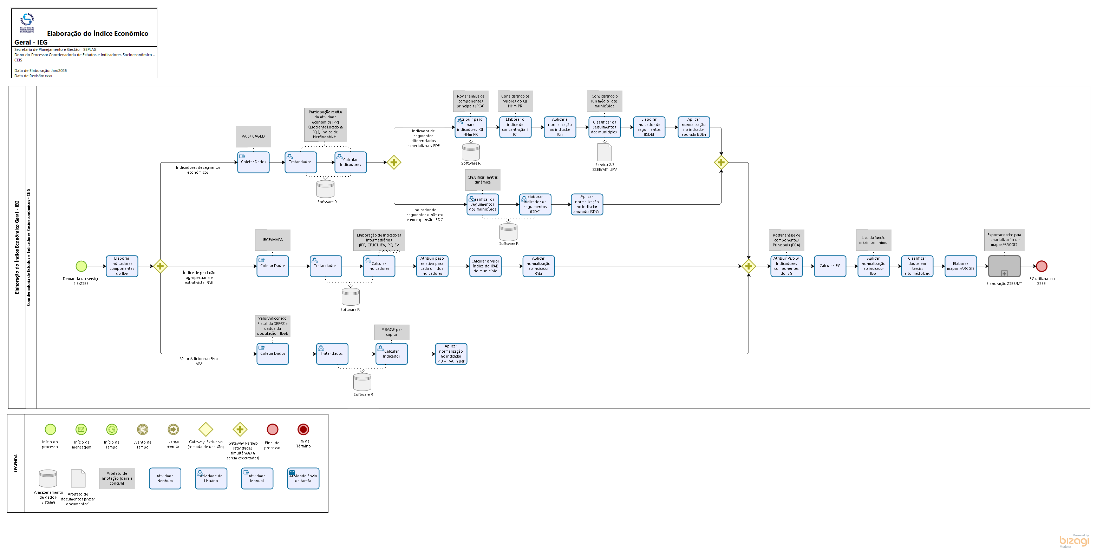Expand the plus marker on 'Elaboração ZSEE/MT' subprocess
Image resolution: width=1097 pixels, height=552 pixels.
pos(1004,273)
